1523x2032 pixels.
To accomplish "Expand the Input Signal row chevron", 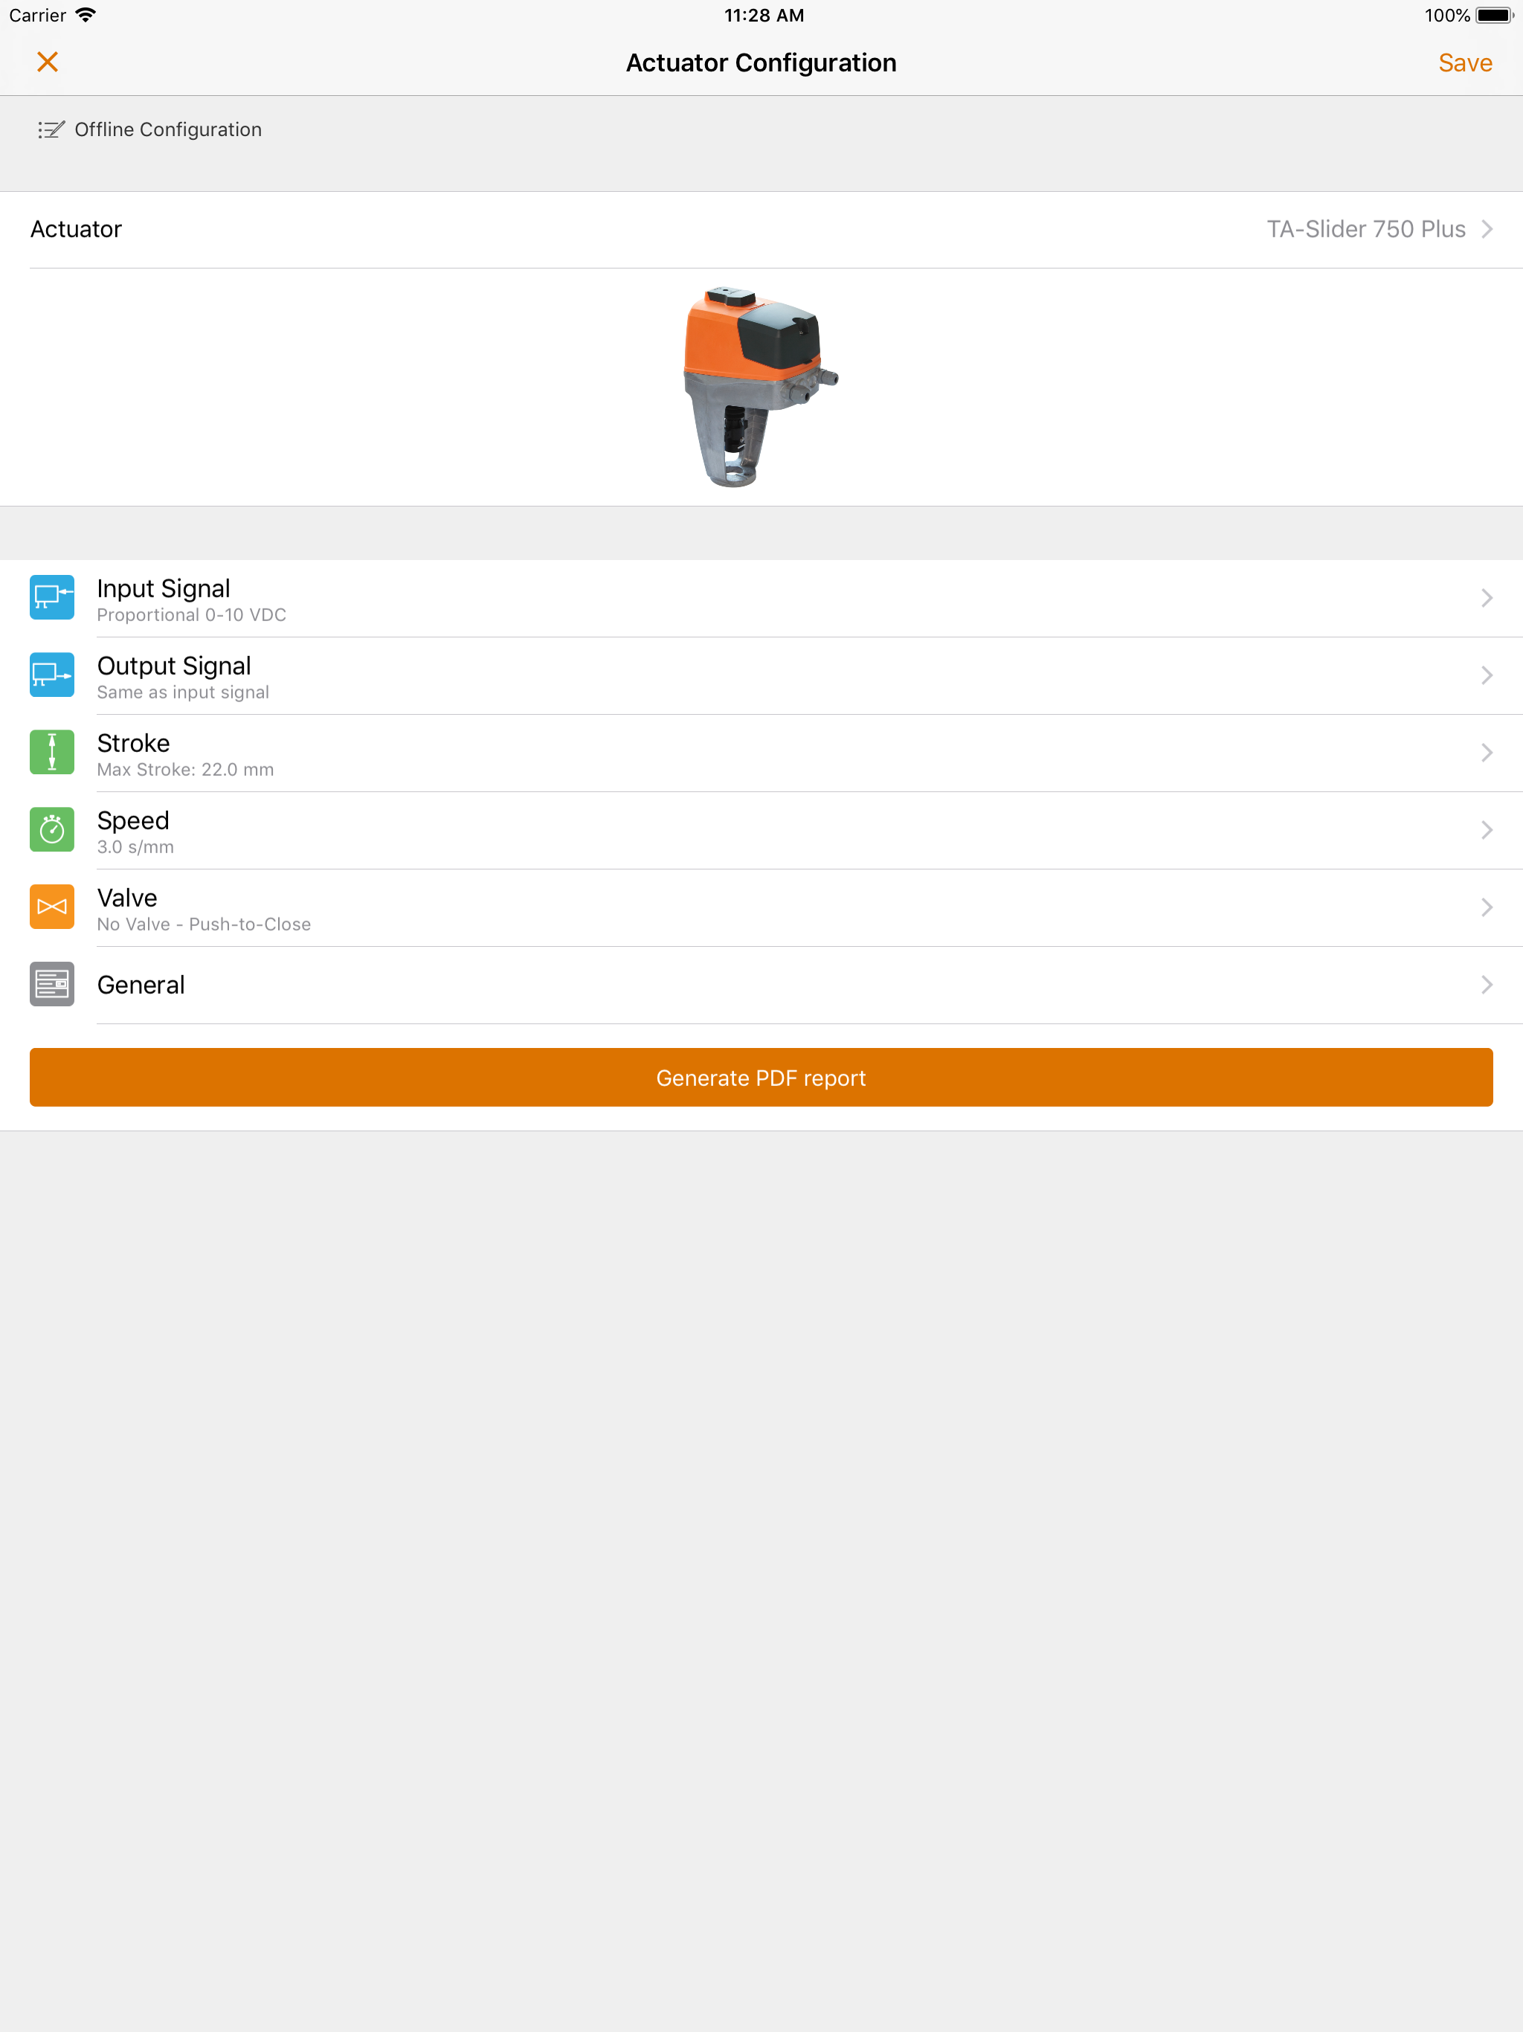I will click(1487, 598).
